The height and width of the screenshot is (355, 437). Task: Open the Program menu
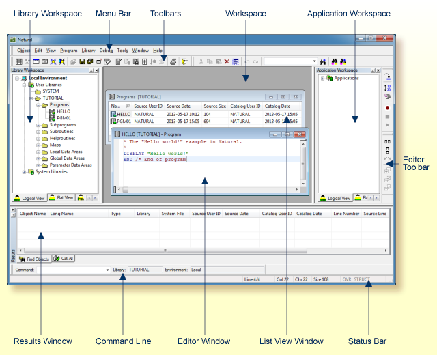click(x=68, y=51)
